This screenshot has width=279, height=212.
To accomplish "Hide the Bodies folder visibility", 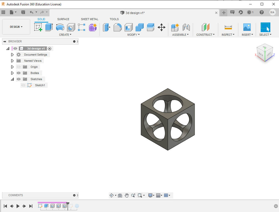I will click(x=19, y=73).
